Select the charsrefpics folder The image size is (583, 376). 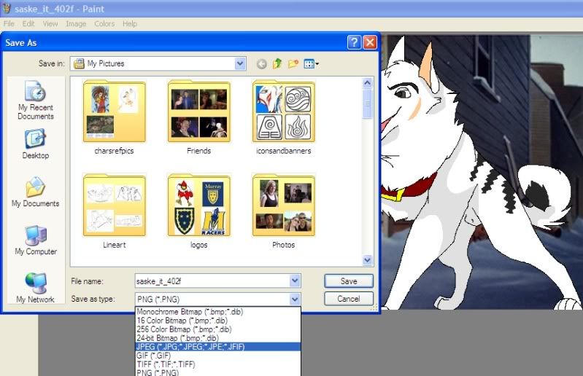coord(114,117)
